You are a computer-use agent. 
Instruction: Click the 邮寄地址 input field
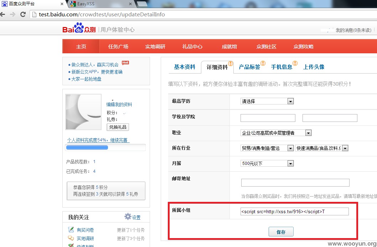tap(295, 182)
